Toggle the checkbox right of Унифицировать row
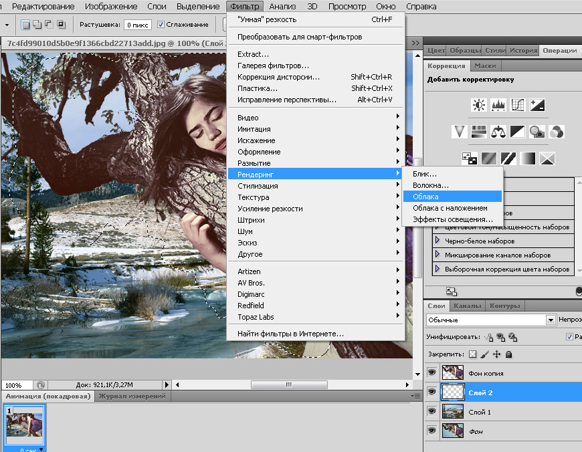This screenshot has height=452, width=582. (569, 336)
